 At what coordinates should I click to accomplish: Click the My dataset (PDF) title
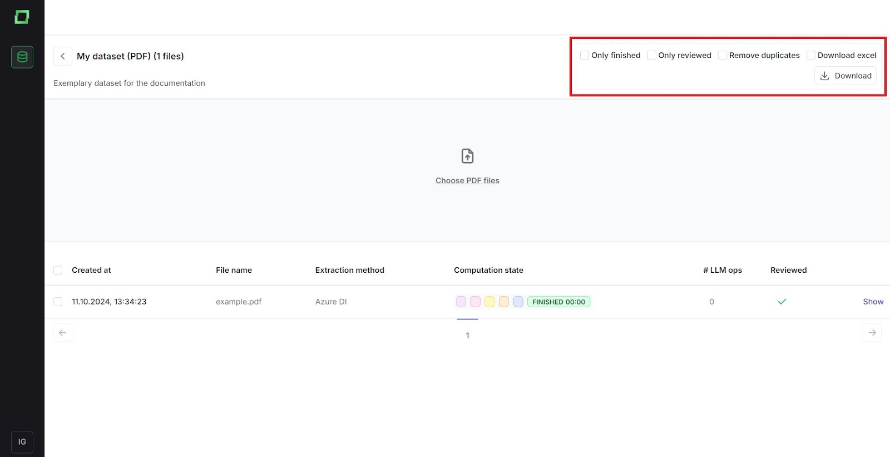(130, 56)
